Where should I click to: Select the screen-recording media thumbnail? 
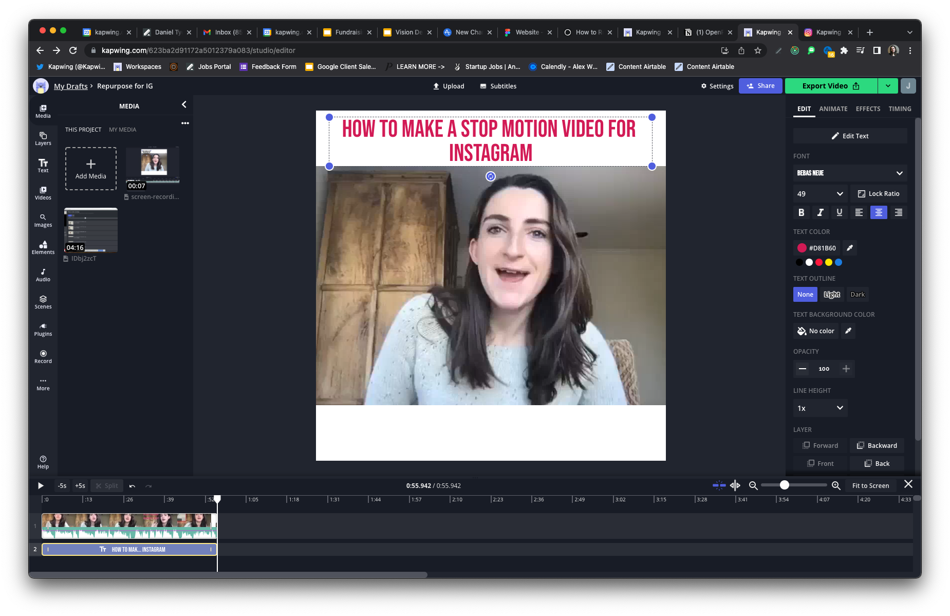point(153,166)
